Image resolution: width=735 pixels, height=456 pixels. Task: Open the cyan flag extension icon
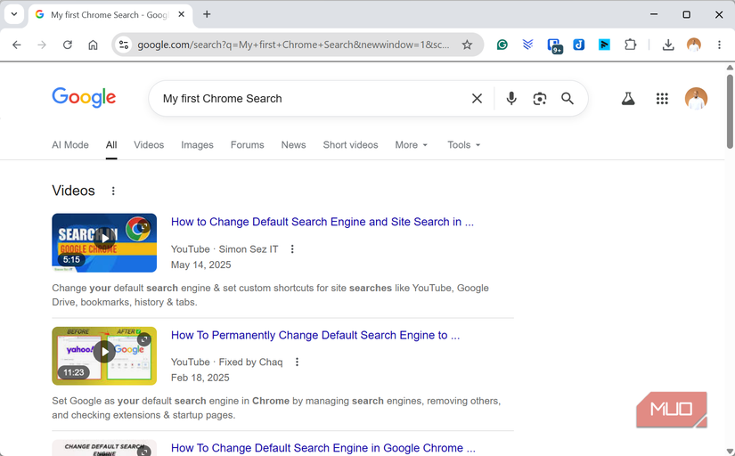click(604, 45)
